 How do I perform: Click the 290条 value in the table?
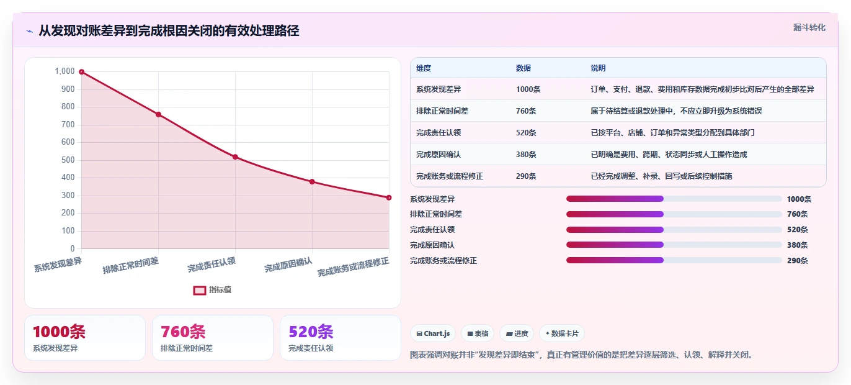pos(527,176)
